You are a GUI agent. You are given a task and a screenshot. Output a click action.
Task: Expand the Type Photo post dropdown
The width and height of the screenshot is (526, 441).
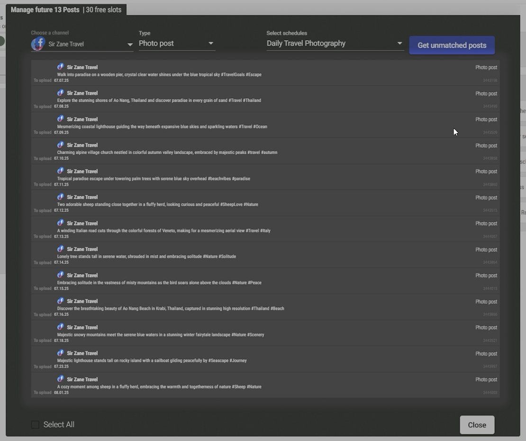coord(211,44)
